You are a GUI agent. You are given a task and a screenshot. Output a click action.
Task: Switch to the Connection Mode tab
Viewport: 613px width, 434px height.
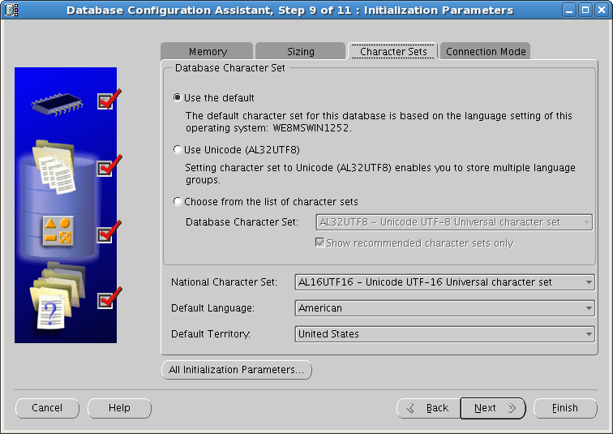pyautogui.click(x=486, y=51)
